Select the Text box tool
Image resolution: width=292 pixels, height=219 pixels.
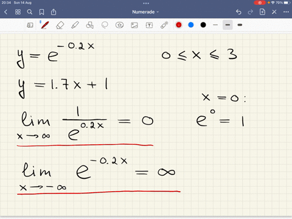(x=149, y=25)
